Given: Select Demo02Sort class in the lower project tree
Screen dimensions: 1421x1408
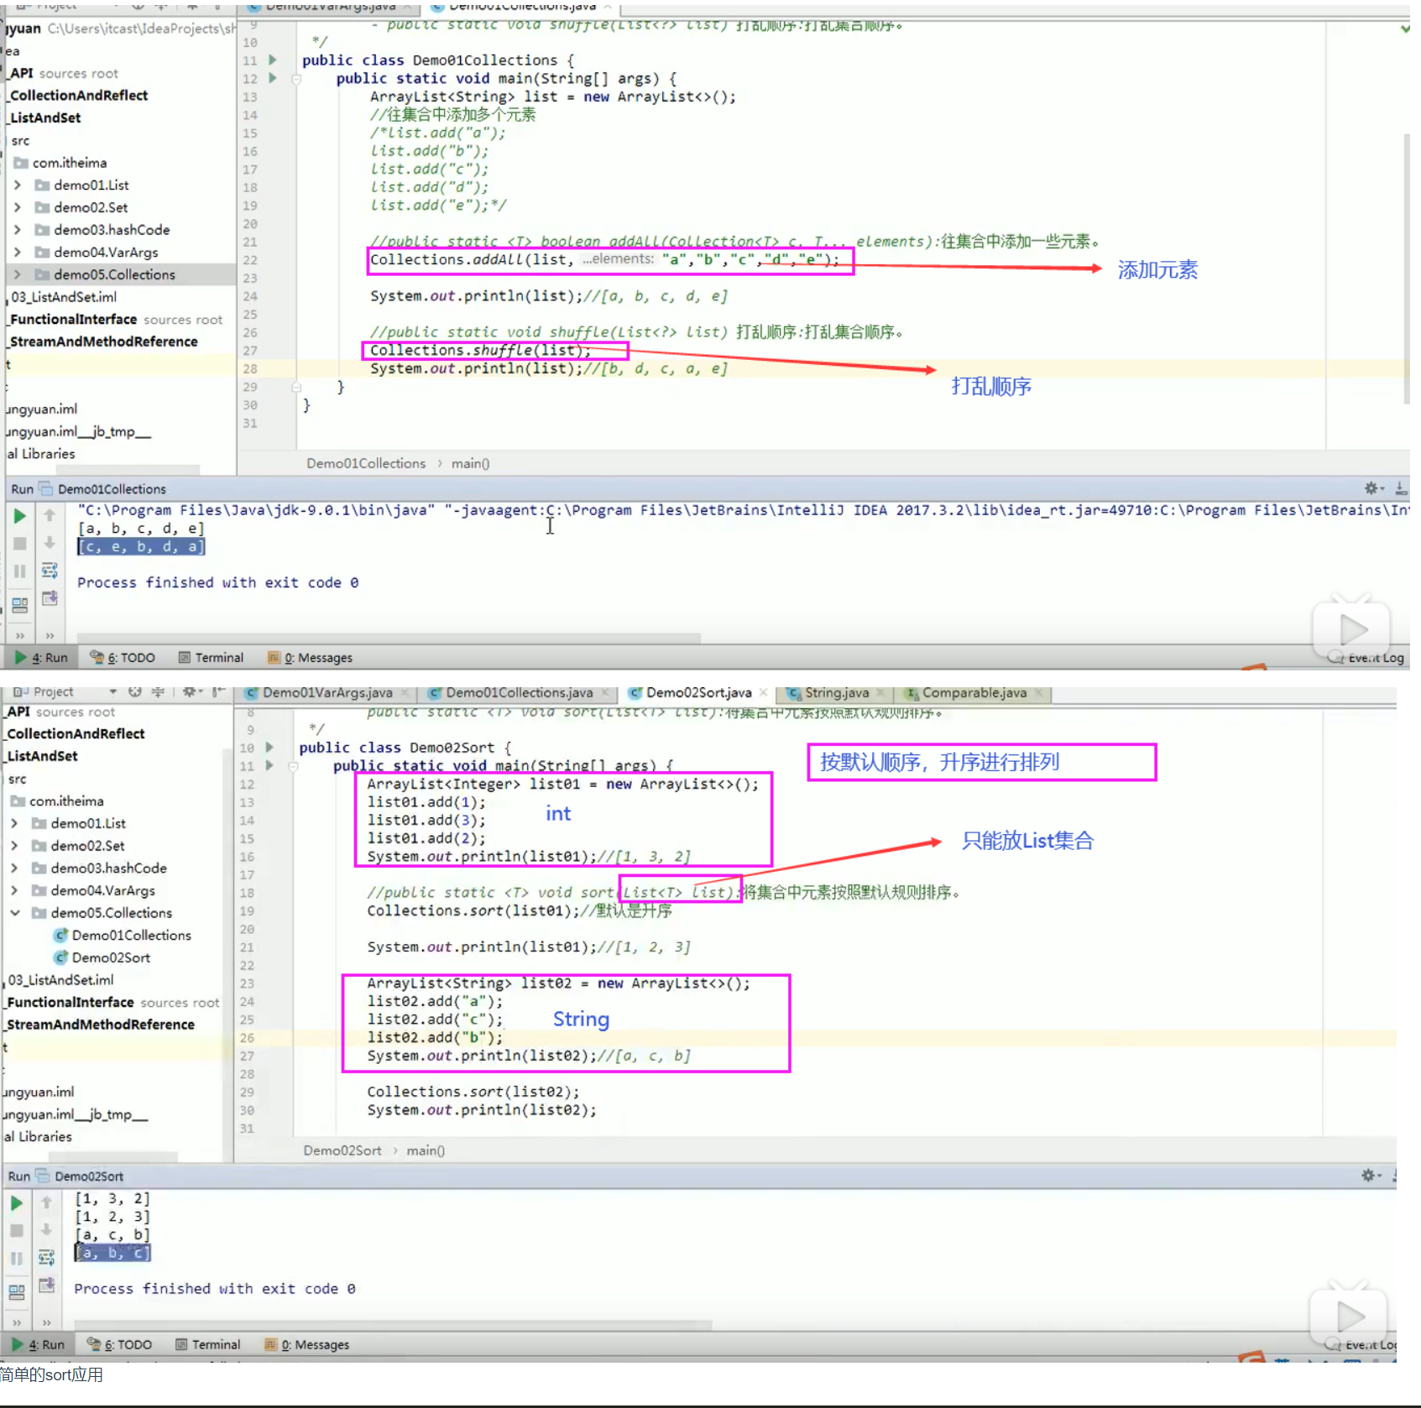Looking at the screenshot, I should (x=102, y=957).
